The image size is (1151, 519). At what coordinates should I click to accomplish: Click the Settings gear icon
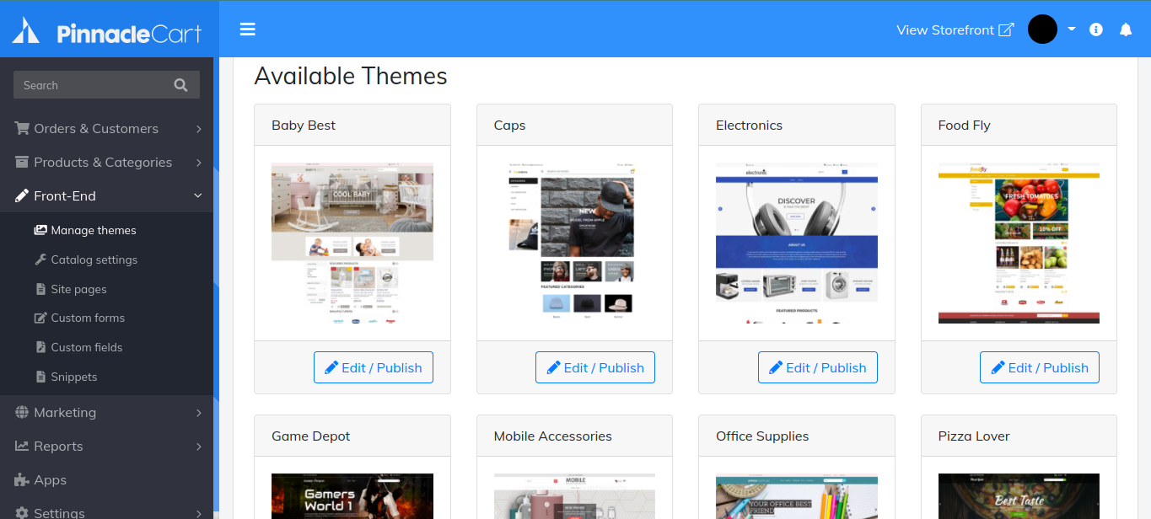[22, 512]
